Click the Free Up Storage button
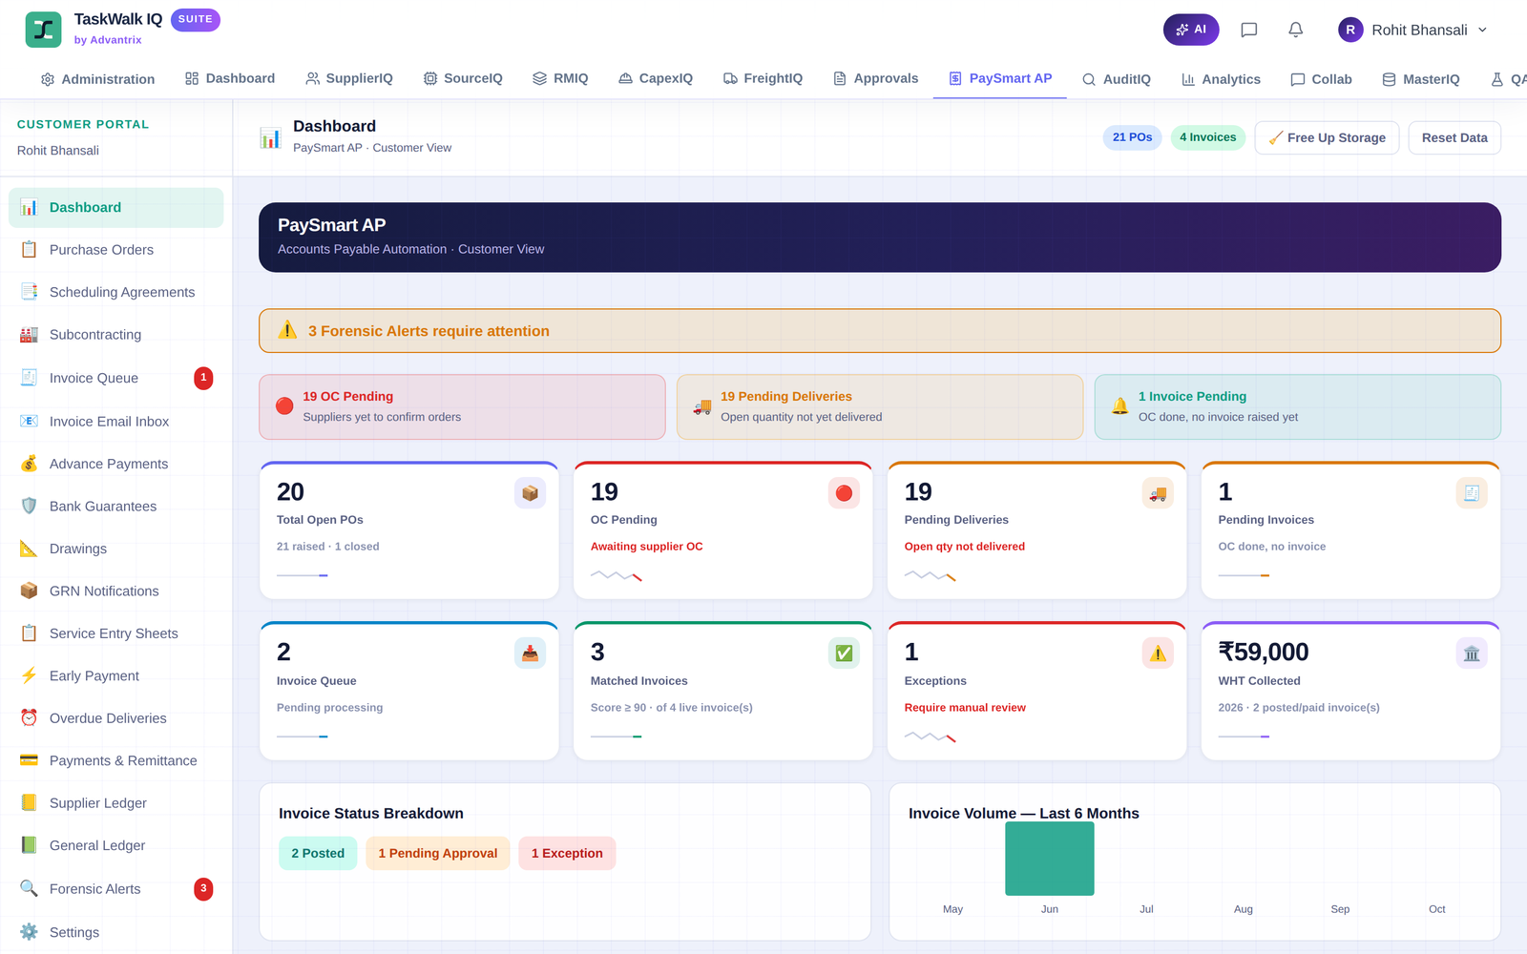Viewport: 1527px width, 954px height. [1327, 137]
